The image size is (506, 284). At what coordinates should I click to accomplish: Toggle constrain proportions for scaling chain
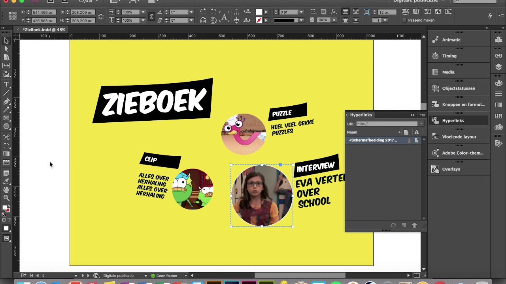click(x=152, y=16)
